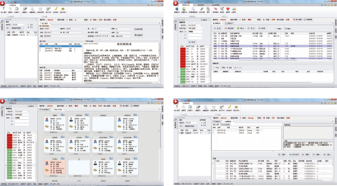The width and height of the screenshot is (337, 186).
Task: Open the second ribbon tab in the nursing window
Action: (201, 5)
